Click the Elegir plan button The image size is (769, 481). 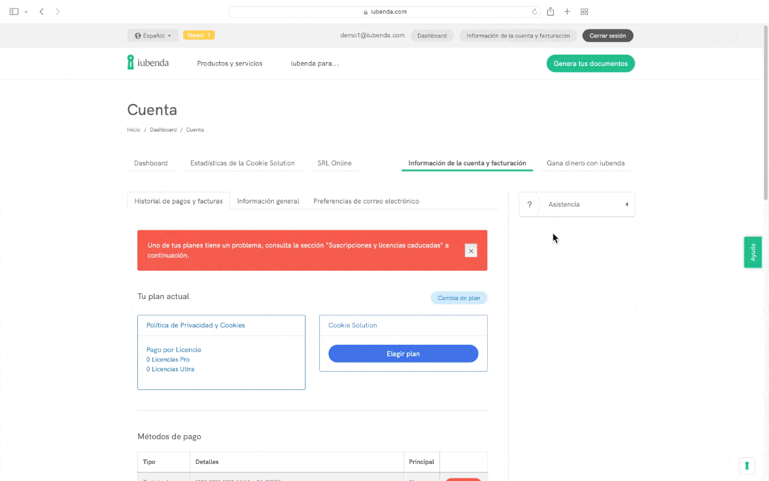coord(403,354)
